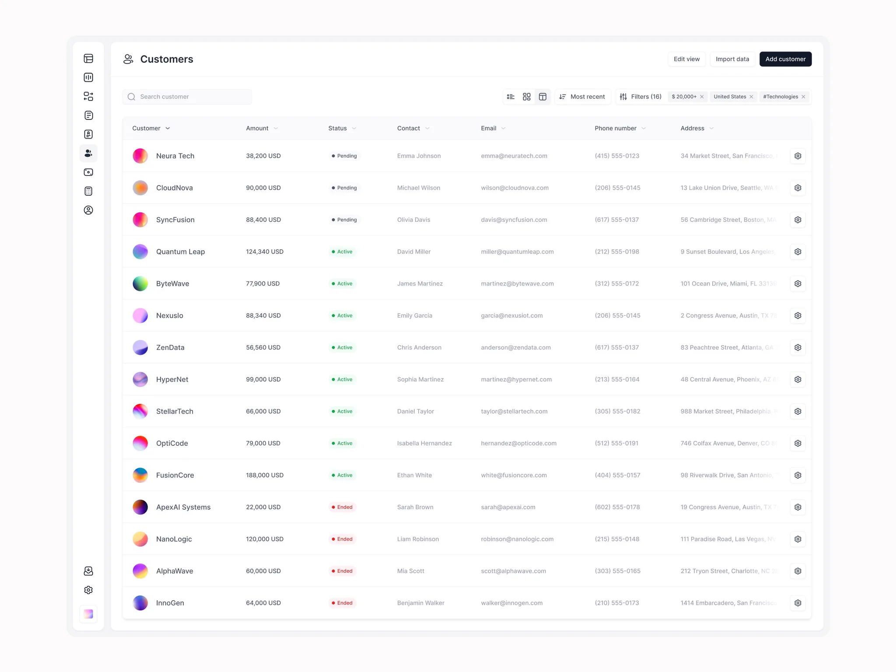Focus the Search customer field

pos(187,97)
